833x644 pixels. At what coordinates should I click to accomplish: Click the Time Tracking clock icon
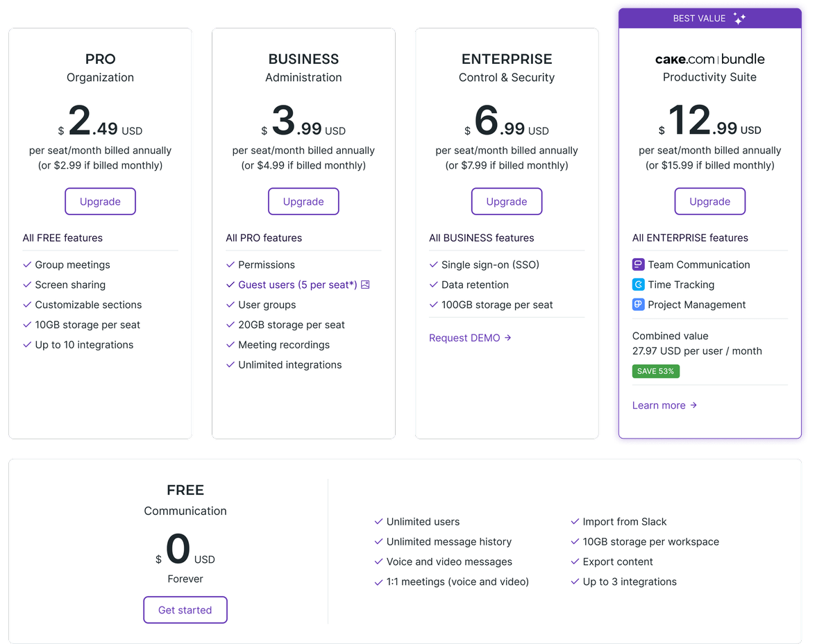[639, 285]
